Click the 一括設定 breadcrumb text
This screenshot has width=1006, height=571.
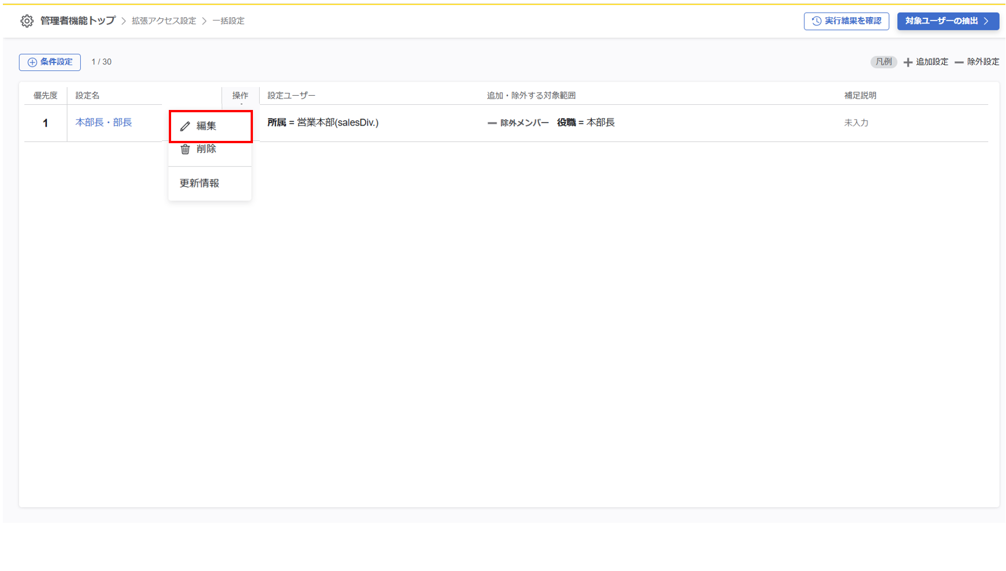pos(228,21)
